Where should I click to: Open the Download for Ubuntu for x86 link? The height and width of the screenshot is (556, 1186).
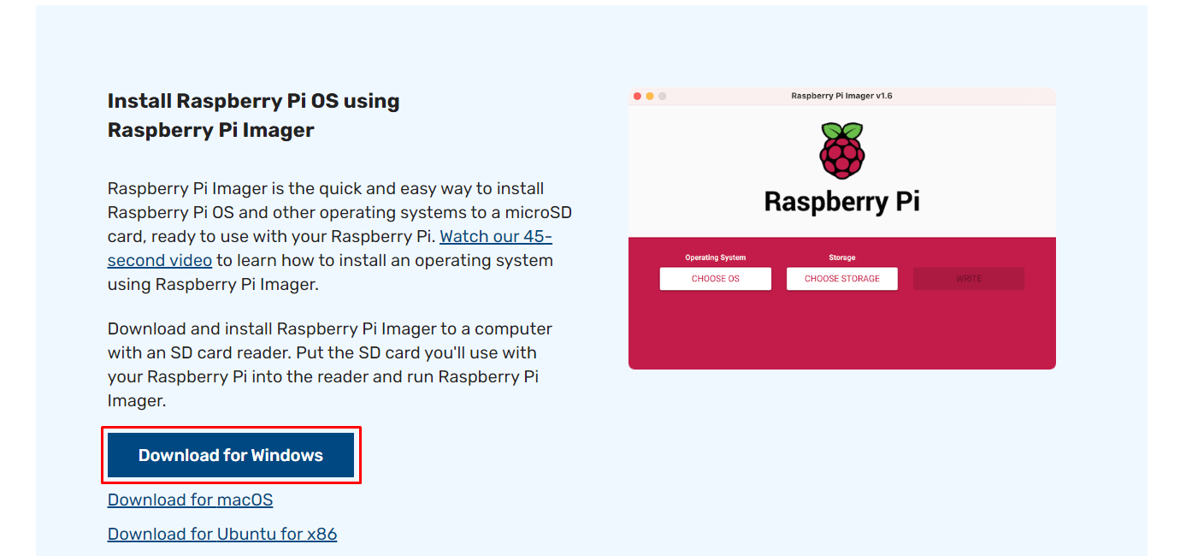pos(222,534)
